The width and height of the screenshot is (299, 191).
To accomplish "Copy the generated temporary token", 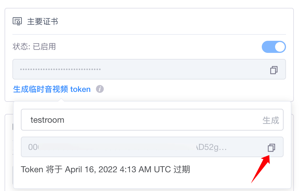I will click(271, 147).
